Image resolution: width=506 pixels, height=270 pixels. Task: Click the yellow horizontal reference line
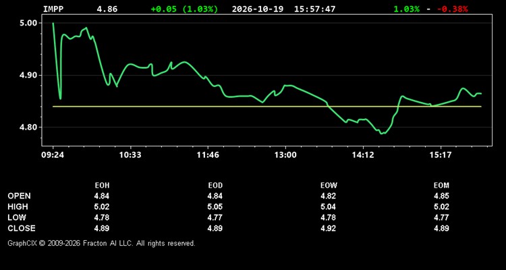(x=267, y=106)
